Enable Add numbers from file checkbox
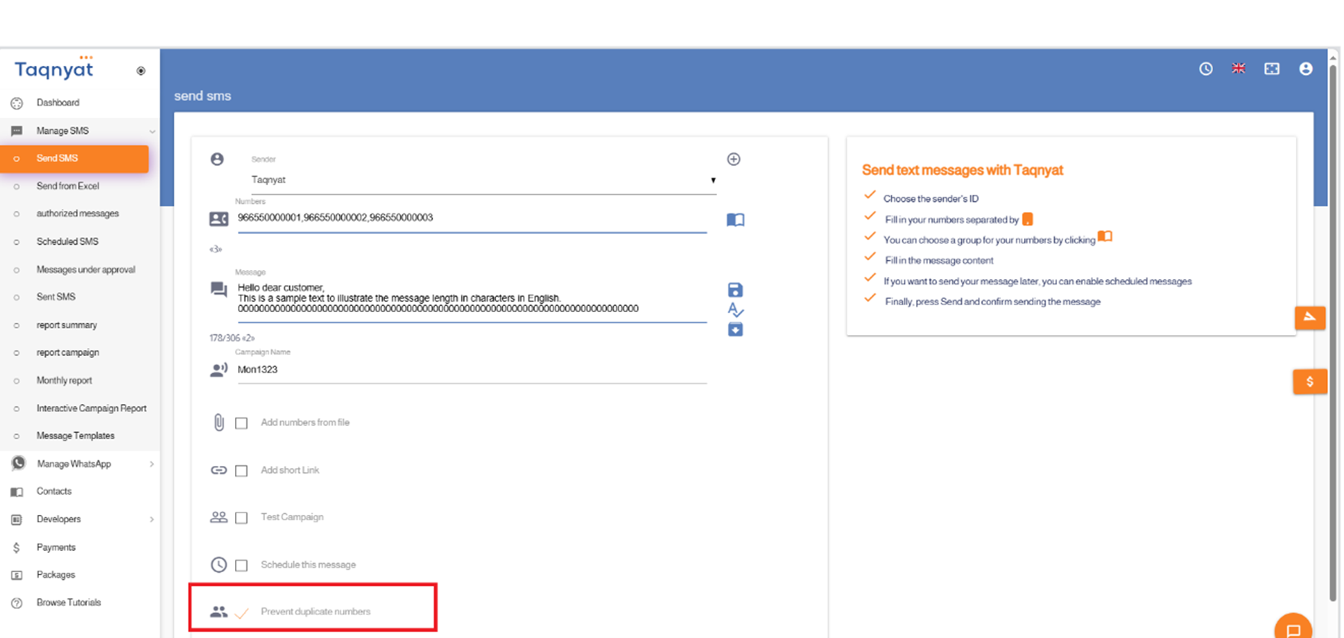 (x=241, y=423)
